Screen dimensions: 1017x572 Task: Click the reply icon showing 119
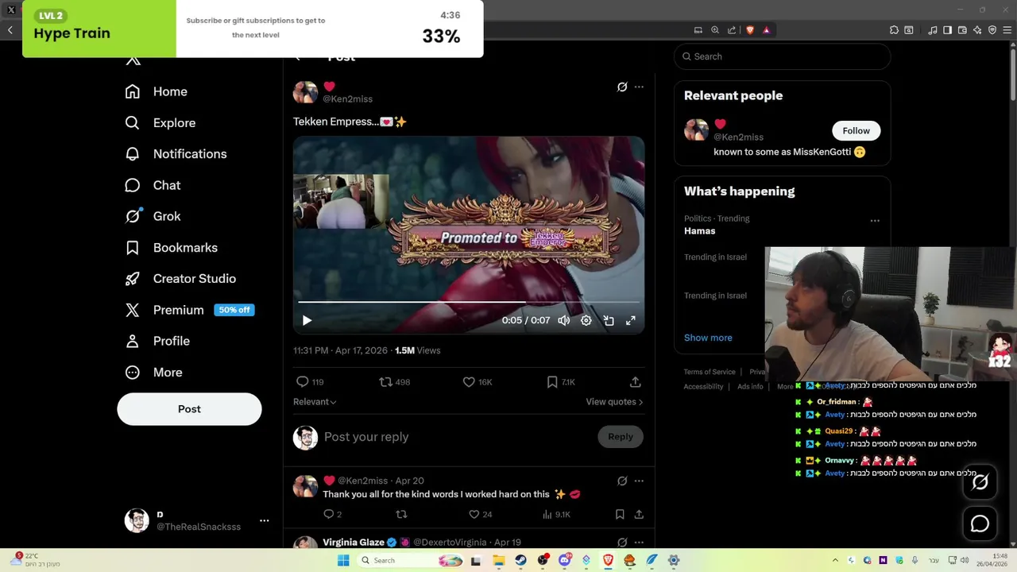pos(302,382)
